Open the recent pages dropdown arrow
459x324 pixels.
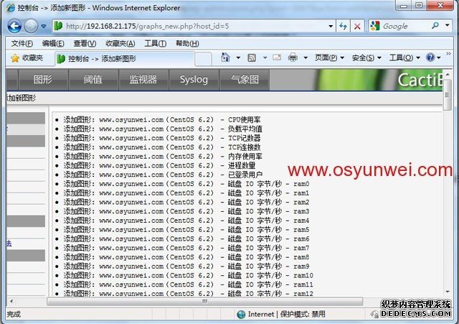[x=44, y=26]
